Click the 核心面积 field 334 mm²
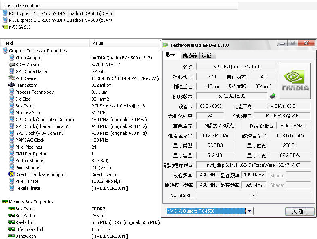Viewport: 317px width, 239px height. [x=263, y=86]
